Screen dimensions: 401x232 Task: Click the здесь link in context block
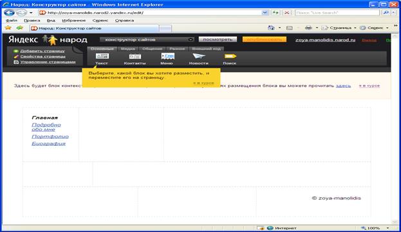pos(343,85)
